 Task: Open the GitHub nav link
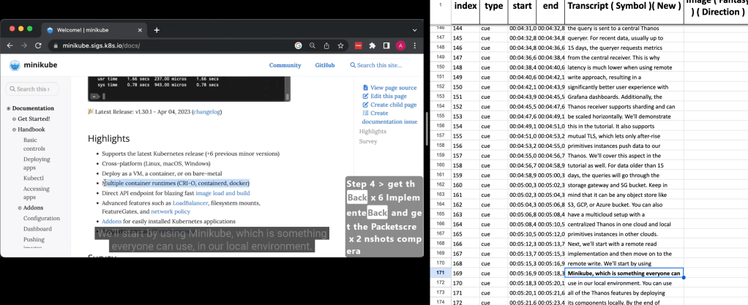(x=325, y=65)
